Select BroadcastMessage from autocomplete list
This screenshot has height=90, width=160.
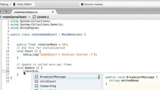66,77
